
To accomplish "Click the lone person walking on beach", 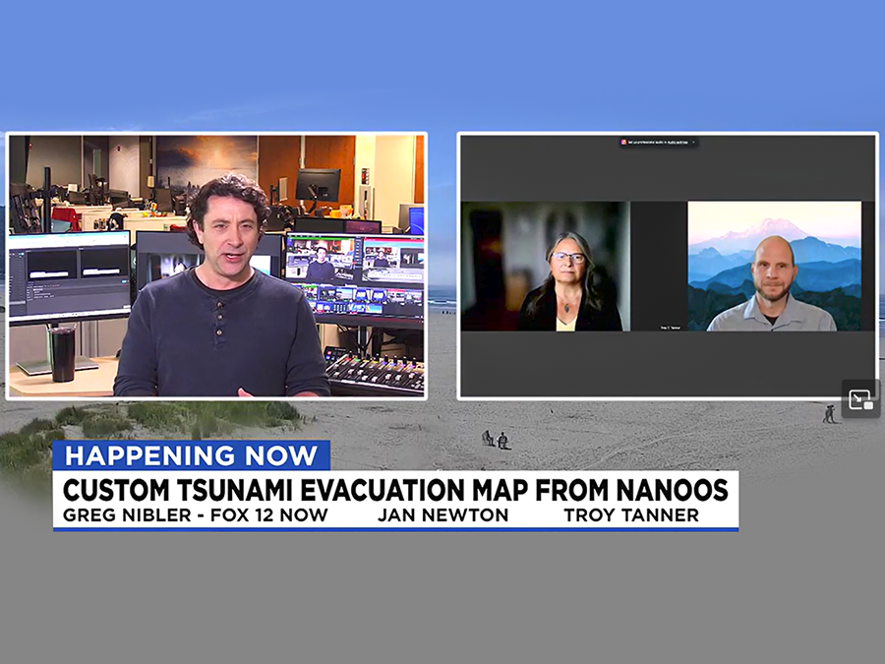I will click(x=829, y=414).
